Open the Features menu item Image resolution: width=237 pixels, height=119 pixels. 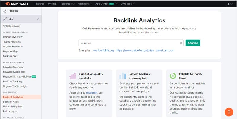tap(39, 4)
